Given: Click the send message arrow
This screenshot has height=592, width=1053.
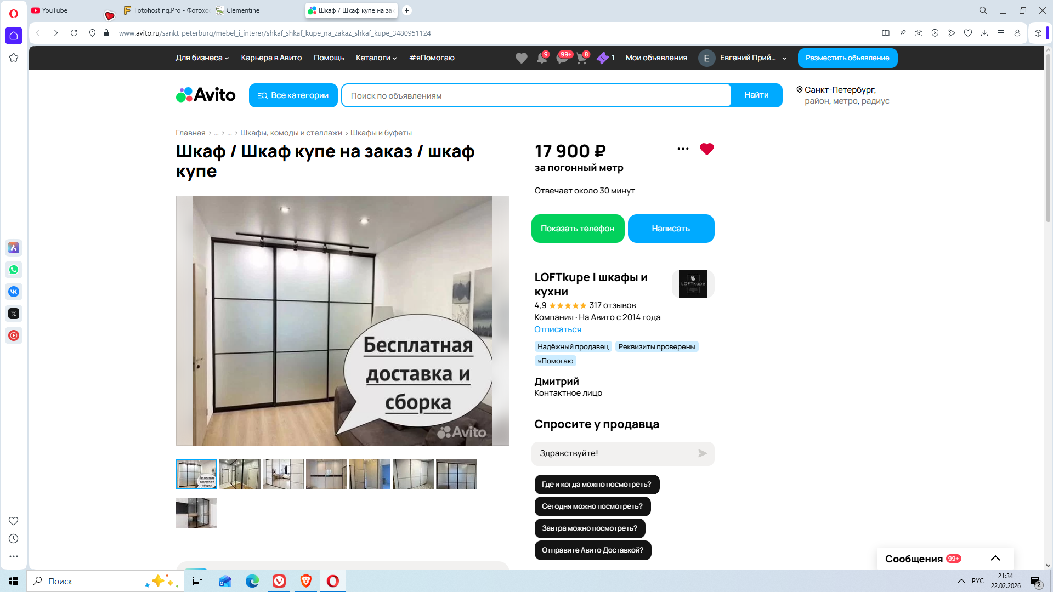Looking at the screenshot, I should (x=702, y=453).
